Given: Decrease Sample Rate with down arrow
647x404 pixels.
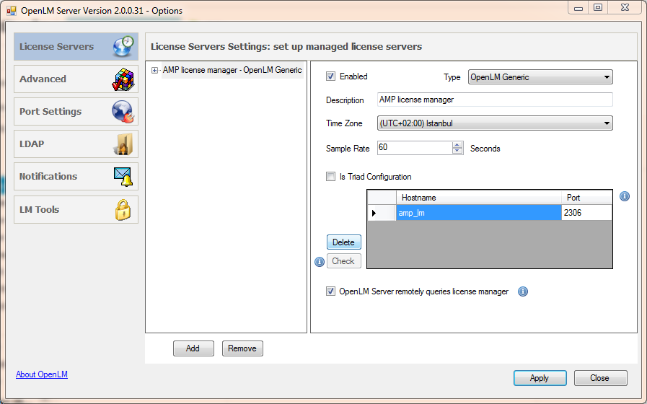Looking at the screenshot, I should 457,151.
